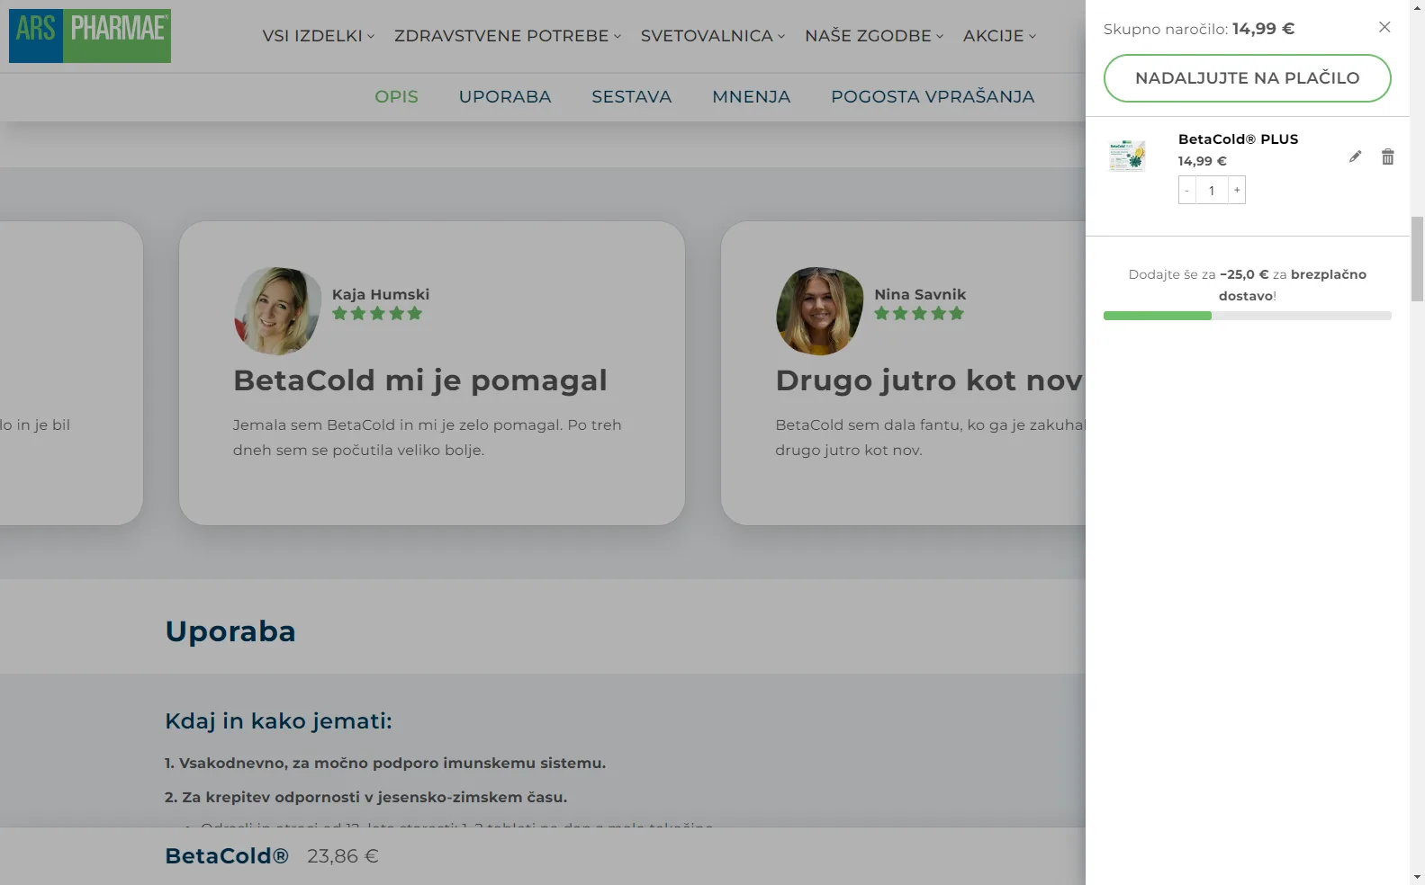Click the cart total "Skupno naročilo: 14,99 €"
This screenshot has height=885, width=1425.
pos(1199,29)
